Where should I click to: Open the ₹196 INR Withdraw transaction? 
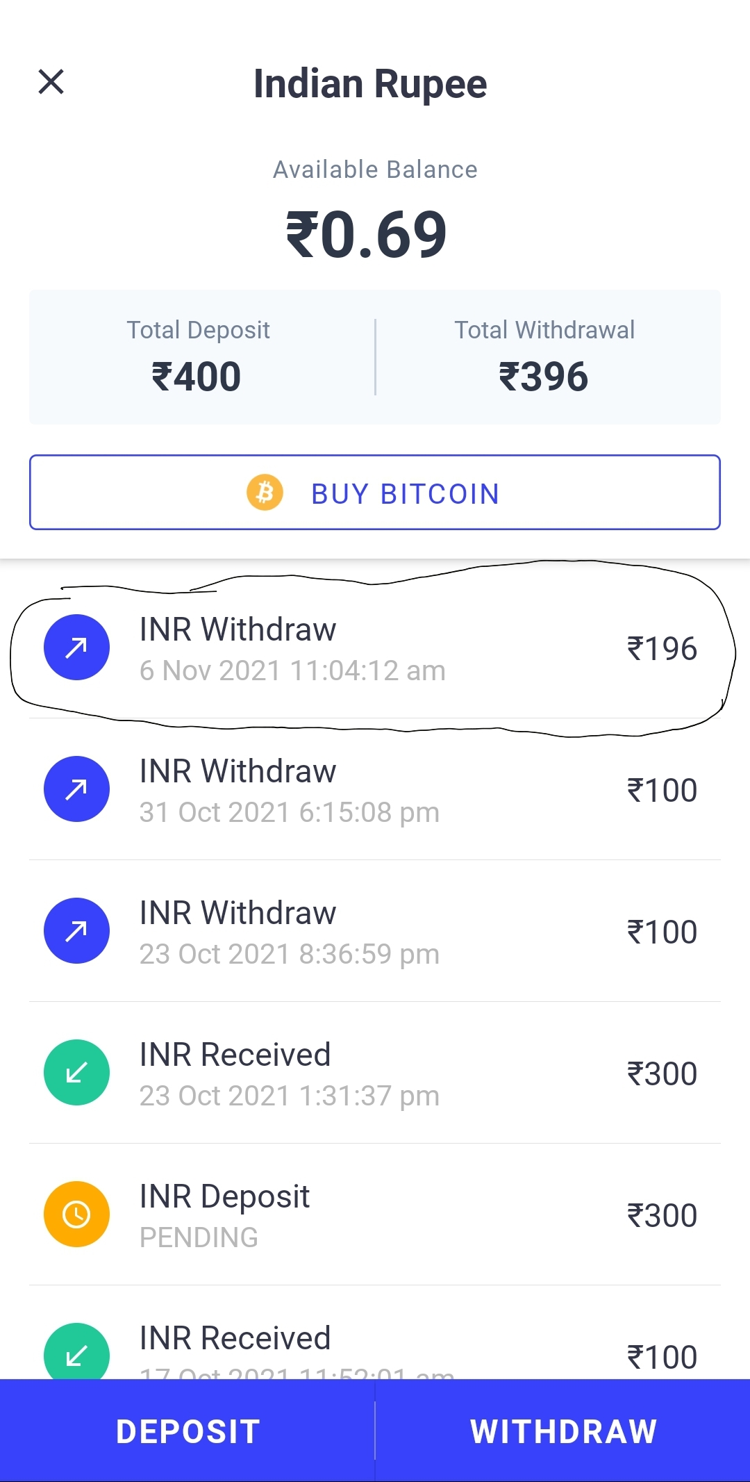pyautogui.click(x=375, y=649)
